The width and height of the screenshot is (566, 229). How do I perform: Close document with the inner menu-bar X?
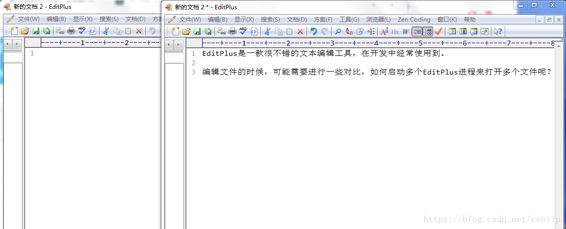point(558,20)
